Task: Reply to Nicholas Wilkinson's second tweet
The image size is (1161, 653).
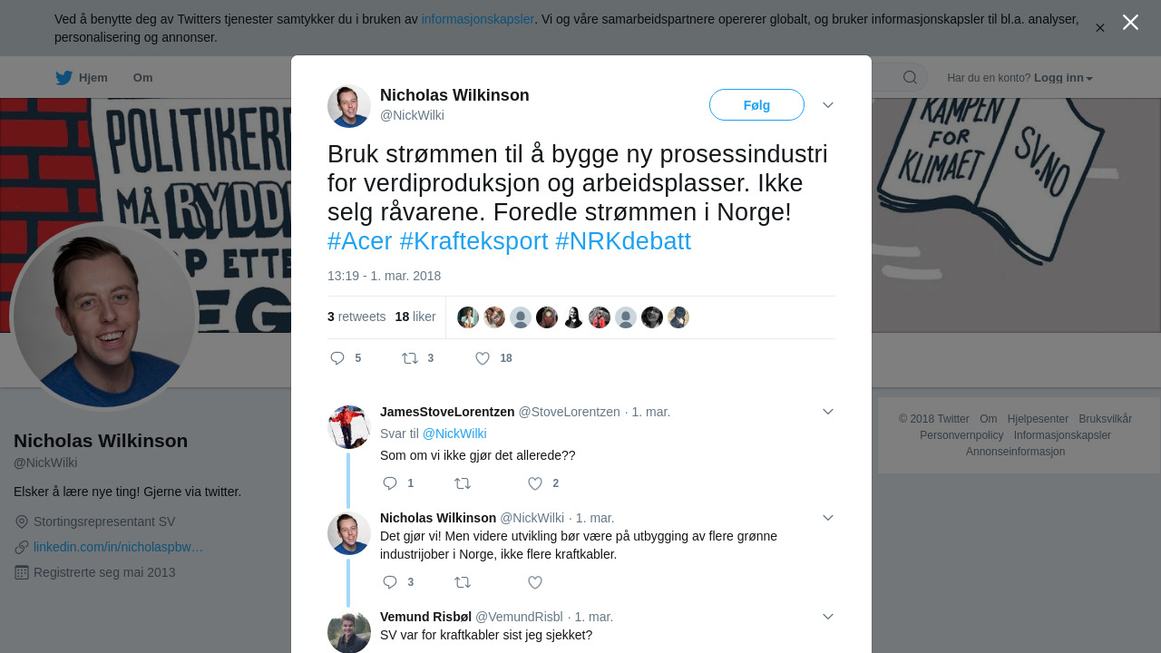Action: [390, 582]
